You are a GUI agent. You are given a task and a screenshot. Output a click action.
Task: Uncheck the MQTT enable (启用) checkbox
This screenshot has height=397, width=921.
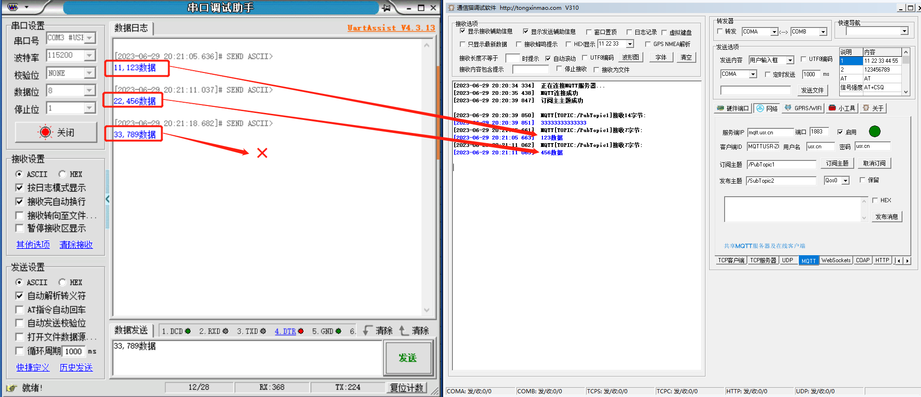[x=840, y=132]
